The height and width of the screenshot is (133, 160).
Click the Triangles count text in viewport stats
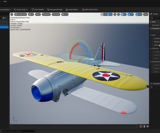[16, 24]
